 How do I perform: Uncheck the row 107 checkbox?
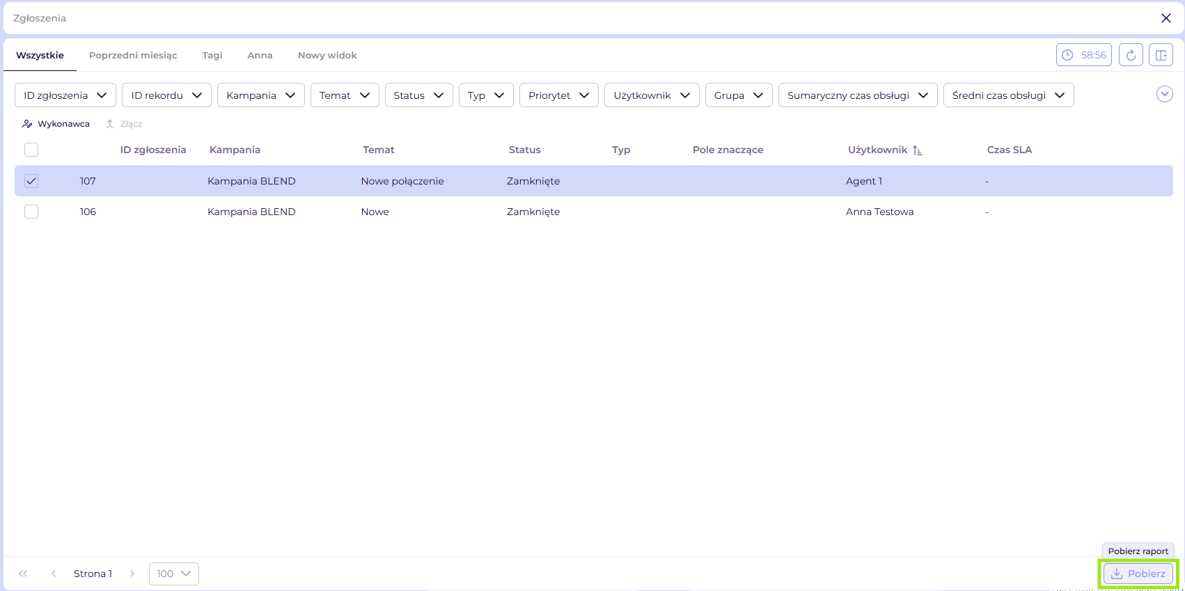coord(31,181)
